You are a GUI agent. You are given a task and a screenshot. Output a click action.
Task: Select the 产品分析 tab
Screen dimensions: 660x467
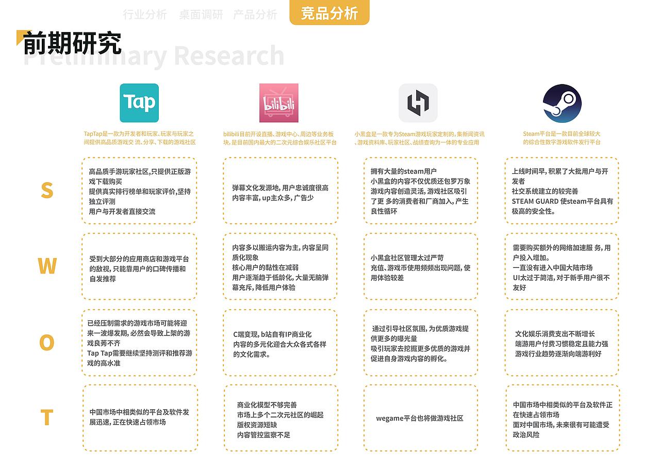click(x=255, y=14)
